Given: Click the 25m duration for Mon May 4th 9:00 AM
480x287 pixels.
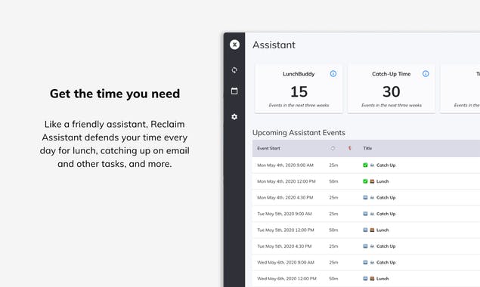Looking at the screenshot, I should click(333, 165).
